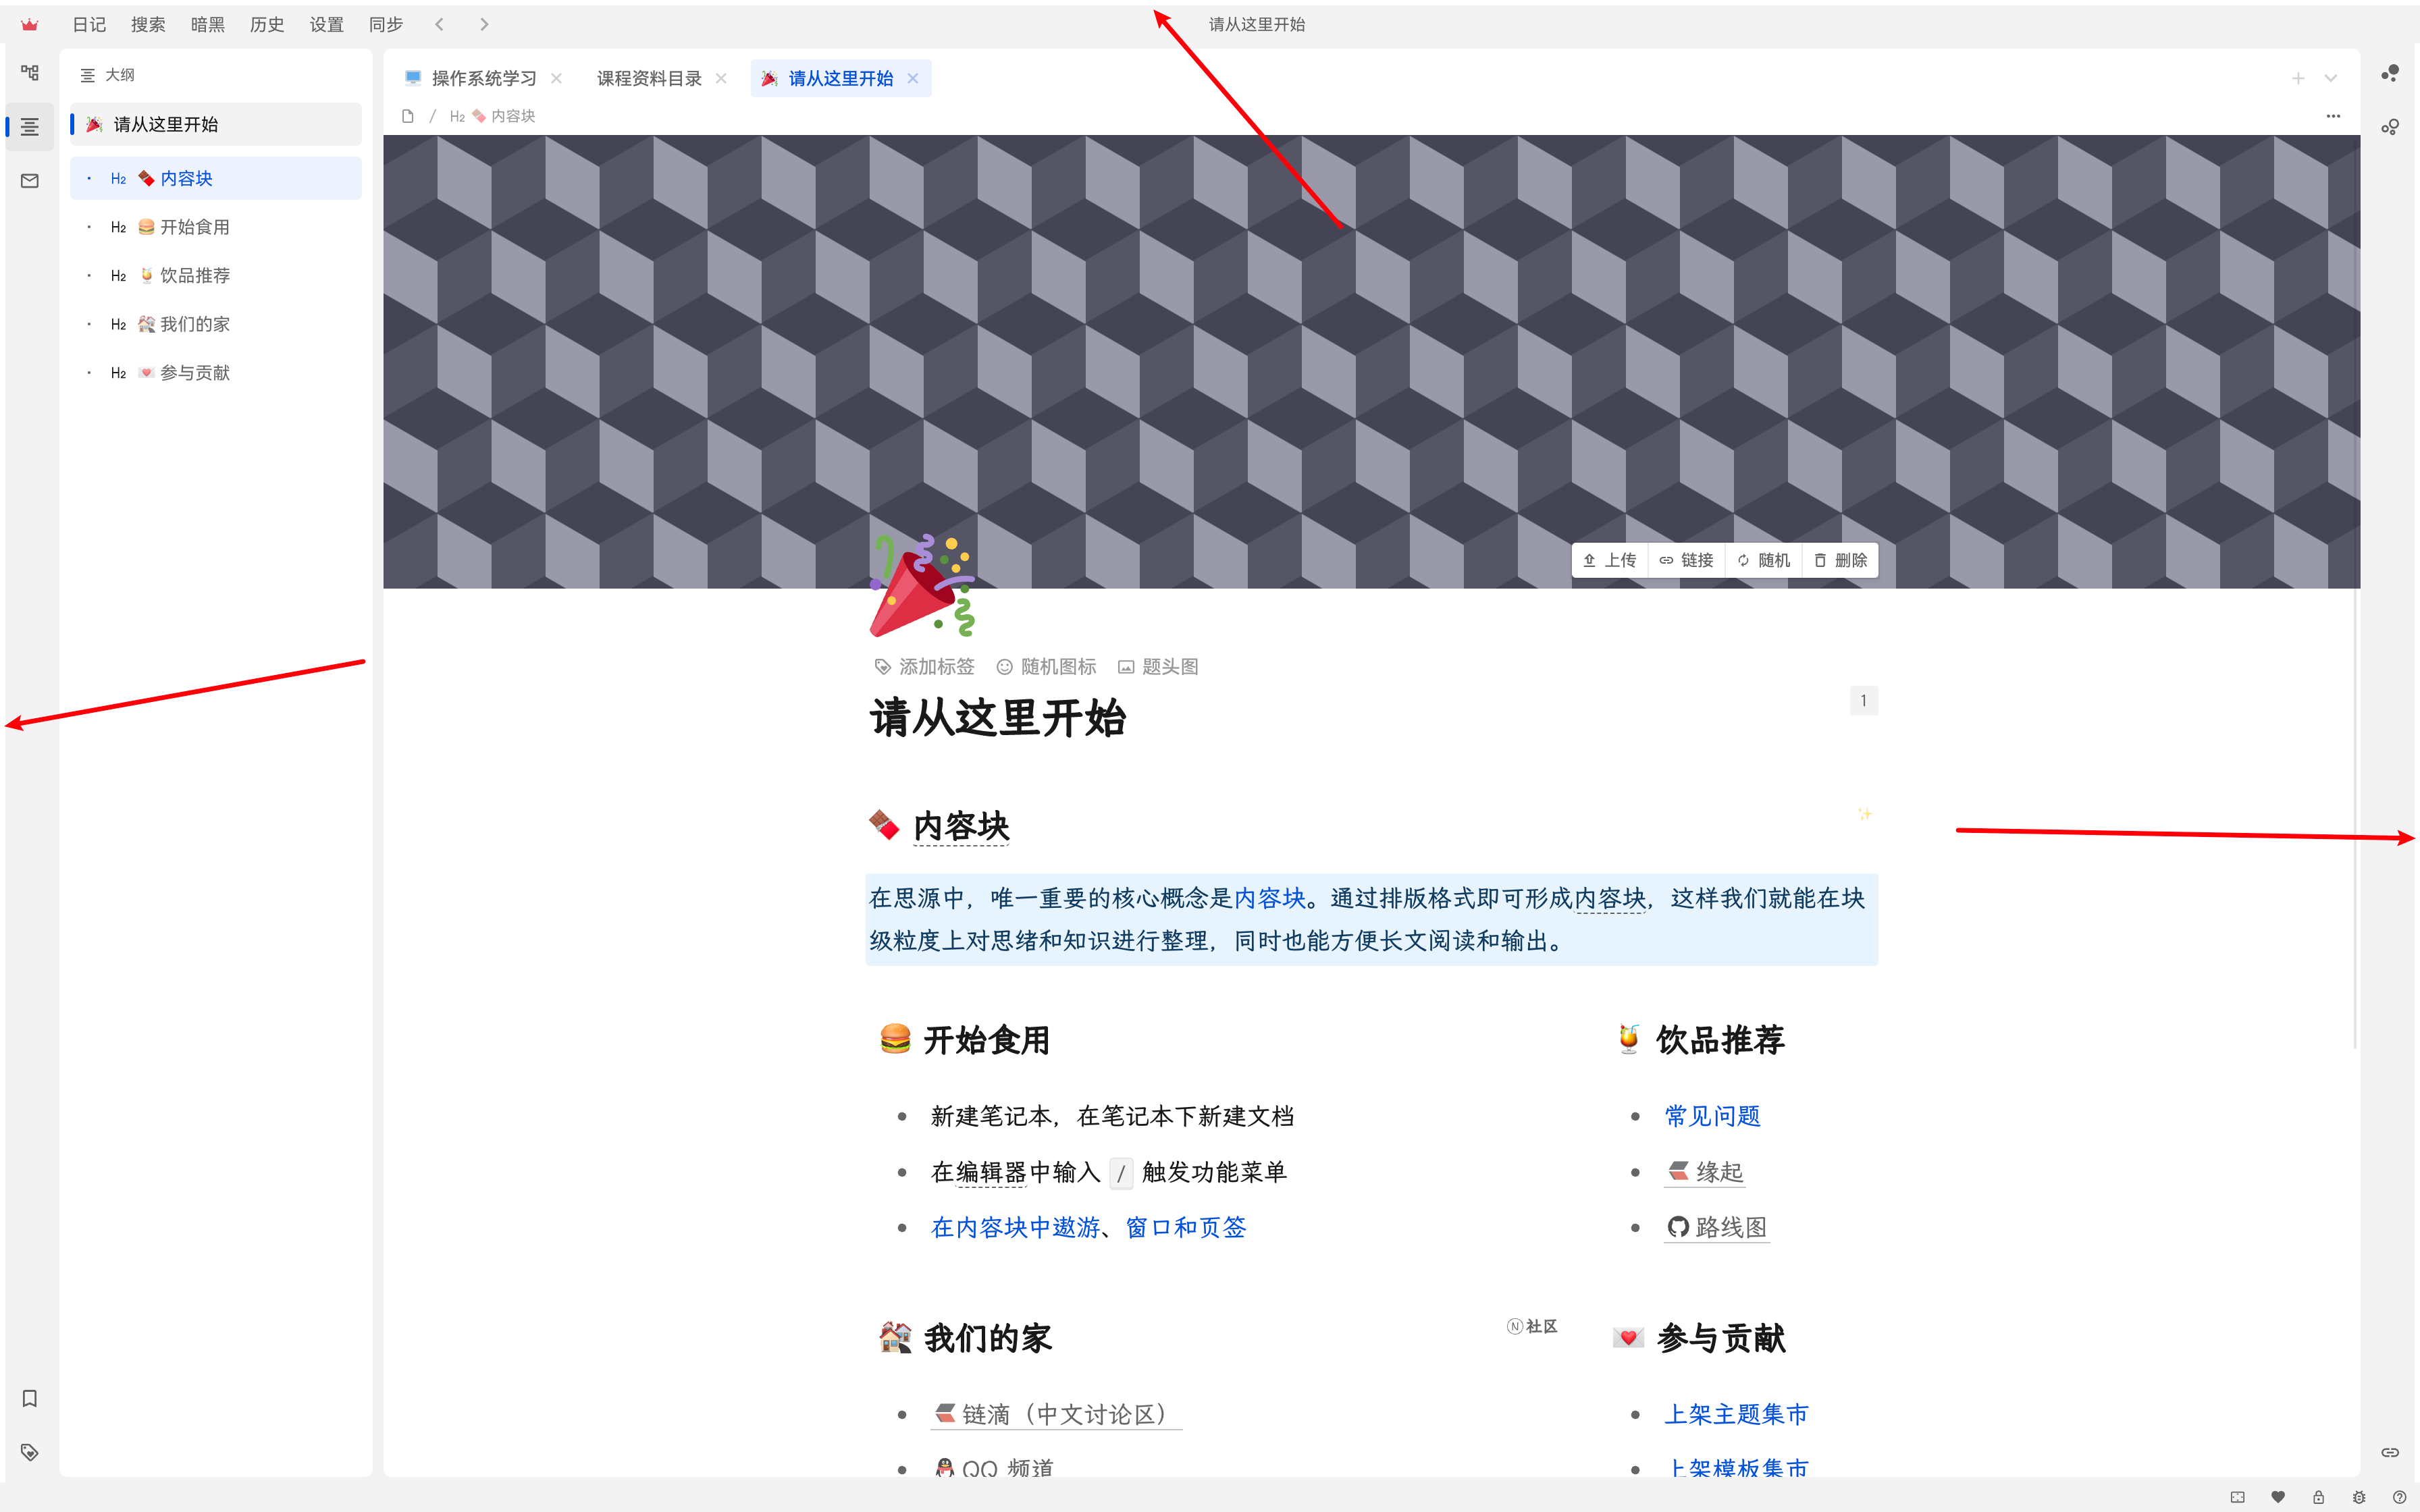Viewport: 2420px width, 1512px height.
Task: Open the bookmarks panel icon
Action: point(30,1398)
